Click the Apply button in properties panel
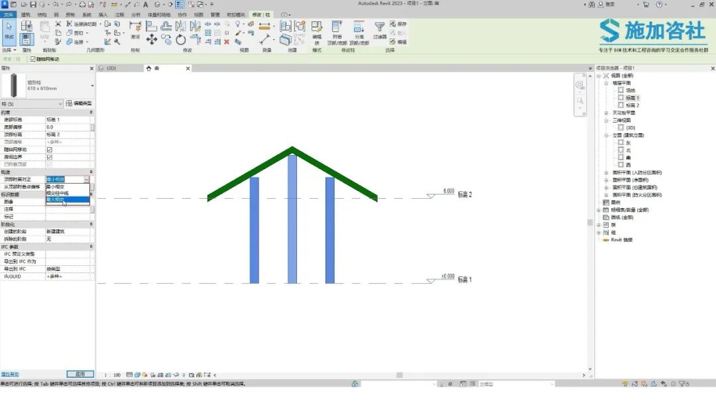The height and width of the screenshot is (403, 716). [x=80, y=374]
